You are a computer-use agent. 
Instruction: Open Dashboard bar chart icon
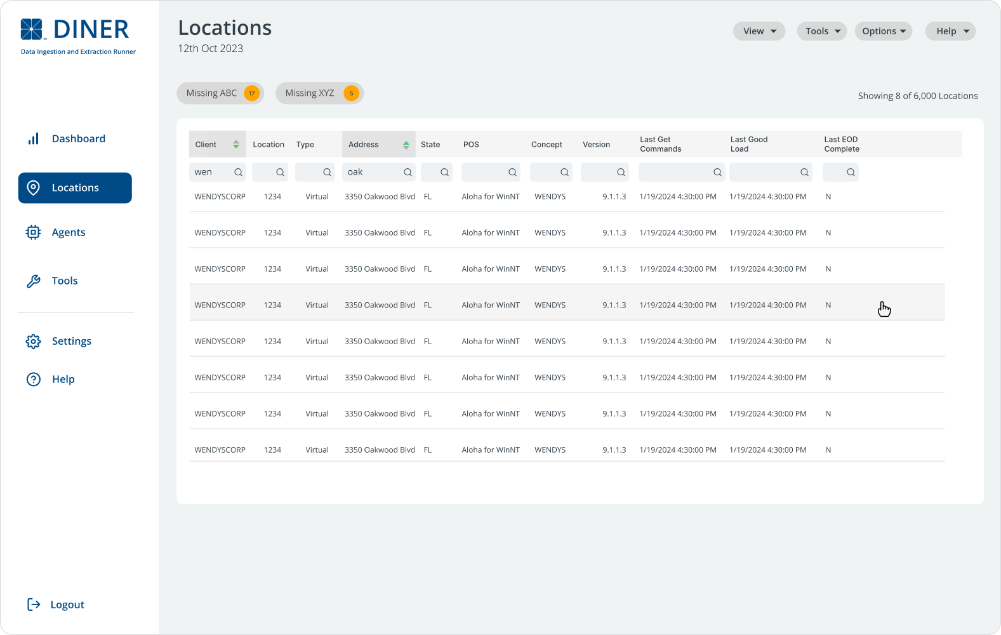[x=34, y=138]
